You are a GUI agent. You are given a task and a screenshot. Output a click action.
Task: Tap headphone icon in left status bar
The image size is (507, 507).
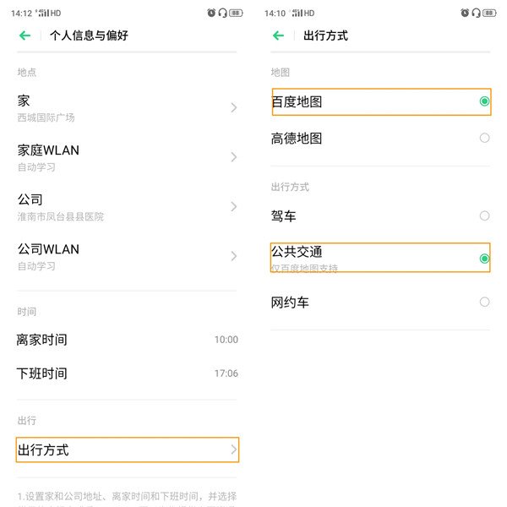pyautogui.click(x=222, y=13)
